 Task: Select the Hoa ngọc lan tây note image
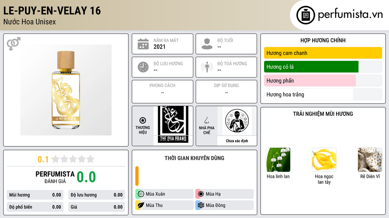click(x=324, y=160)
